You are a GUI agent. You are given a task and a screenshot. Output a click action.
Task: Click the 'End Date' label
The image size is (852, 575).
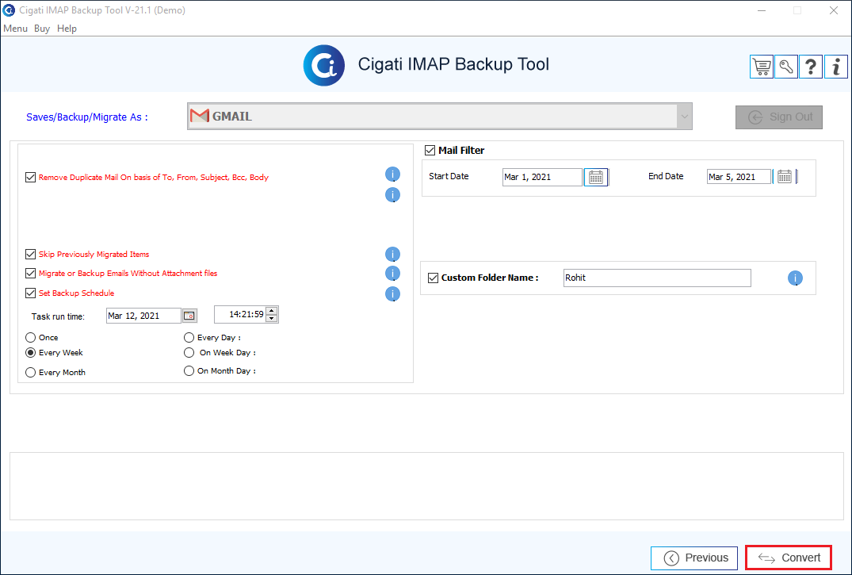point(666,176)
